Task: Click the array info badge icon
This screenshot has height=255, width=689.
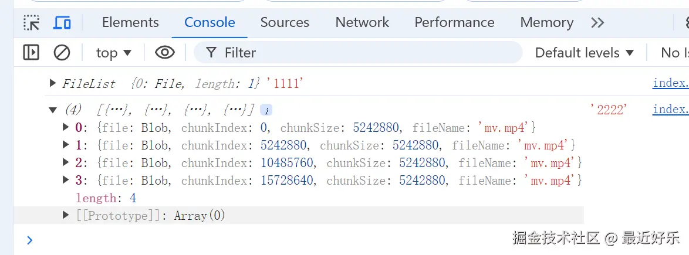Action: pos(265,110)
